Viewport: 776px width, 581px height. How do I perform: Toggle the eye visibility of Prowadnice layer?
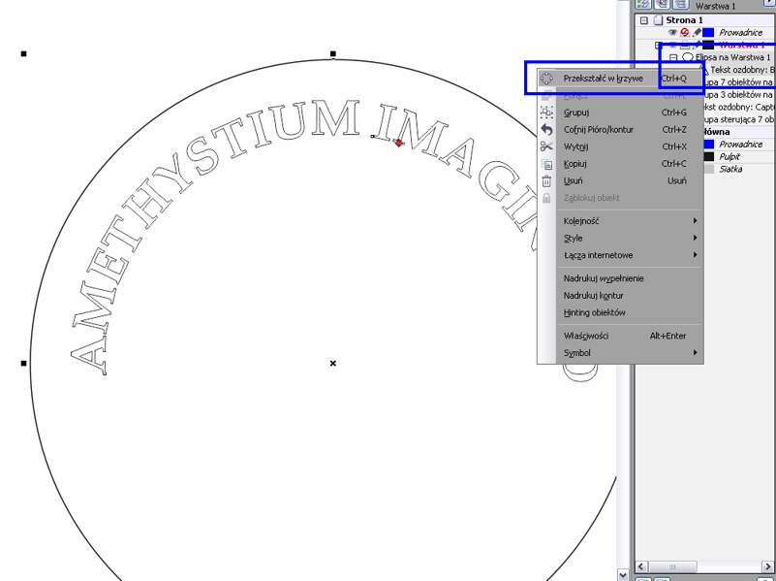tap(672, 33)
